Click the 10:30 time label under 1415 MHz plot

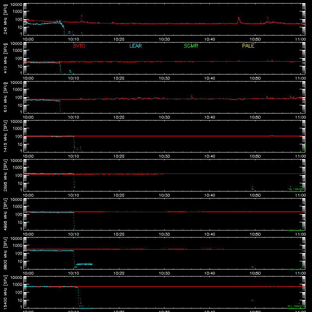point(164,156)
